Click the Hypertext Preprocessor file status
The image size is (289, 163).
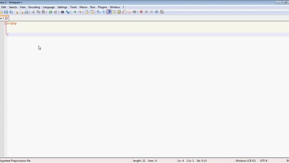pyautogui.click(x=15, y=161)
